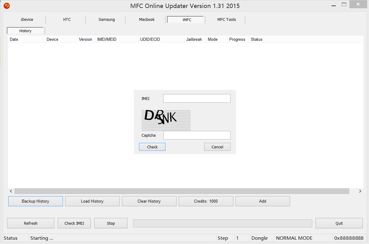Viewport: 369px width, 244px height.
Task: Cancel the IMEI check dialog
Action: [x=217, y=147]
